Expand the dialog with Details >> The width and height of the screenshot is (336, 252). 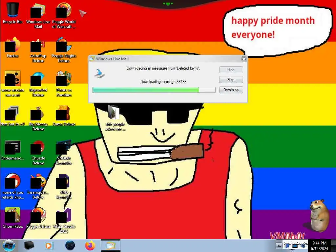click(x=231, y=90)
